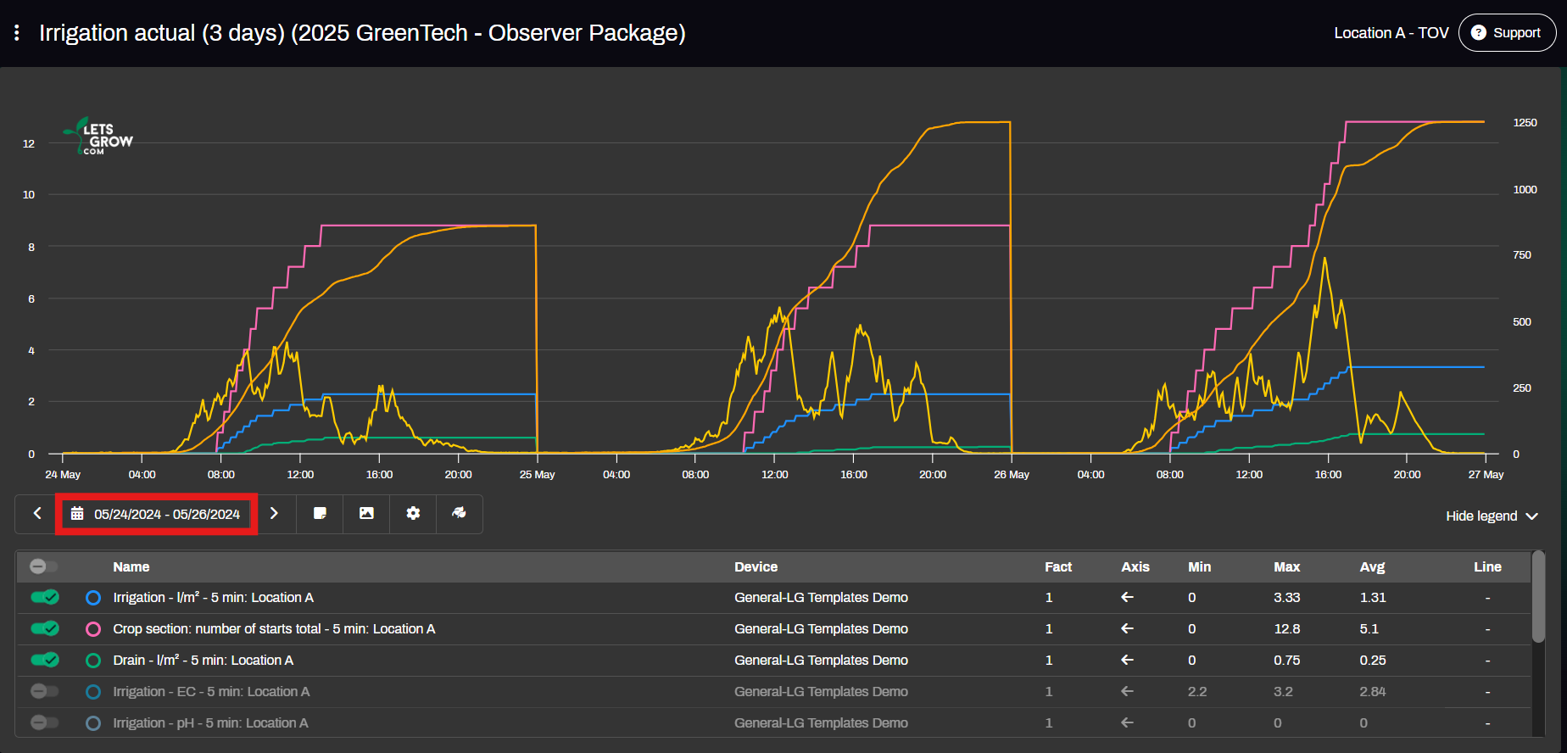Open the three-dot menu beside the title
Screen dimensions: 1567x753
17,33
